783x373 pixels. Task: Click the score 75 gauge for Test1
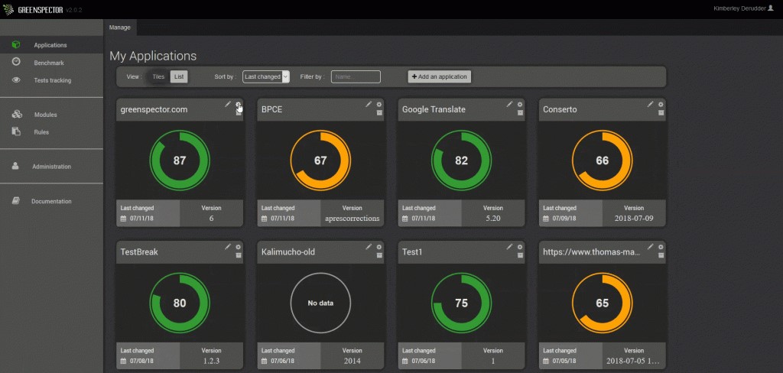[x=461, y=303]
